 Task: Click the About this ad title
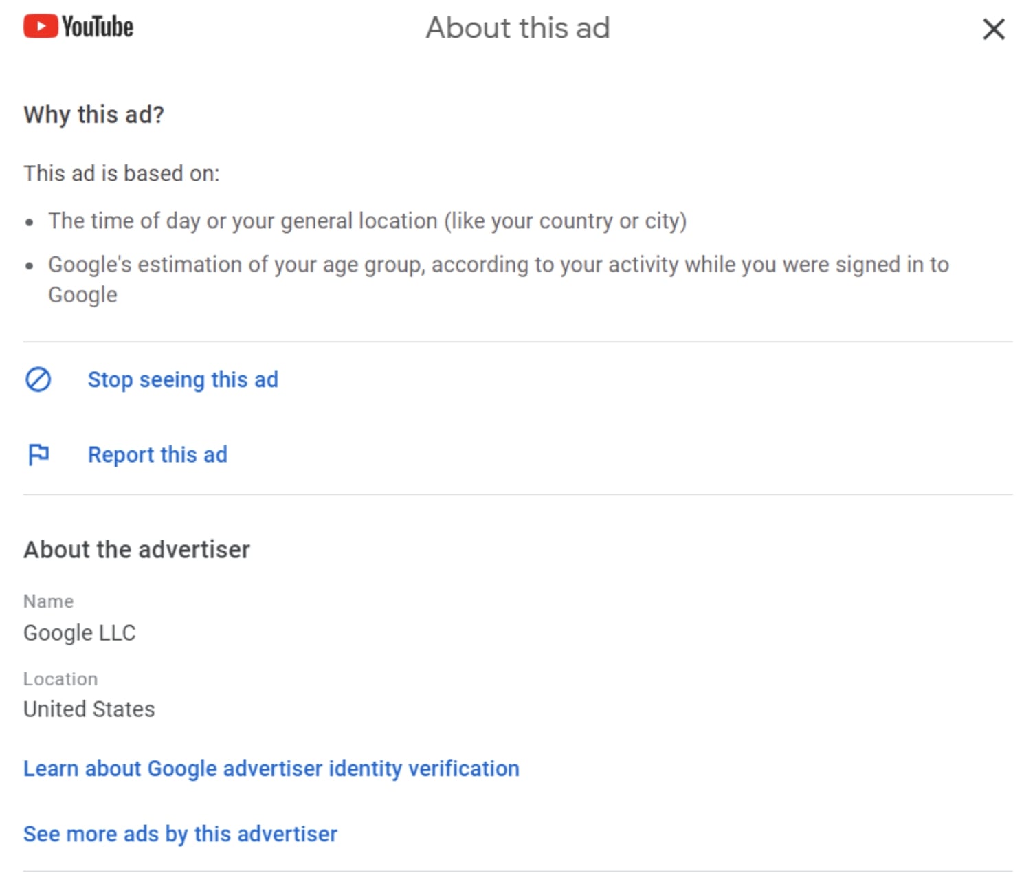(517, 28)
